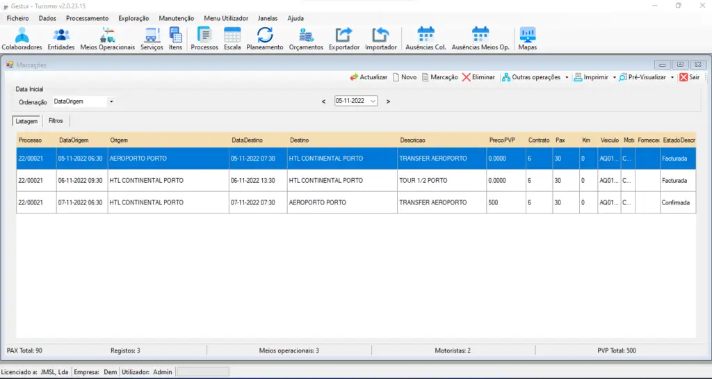Open the Processamento menu
Screen dimensions: 712x379
[x=87, y=18]
